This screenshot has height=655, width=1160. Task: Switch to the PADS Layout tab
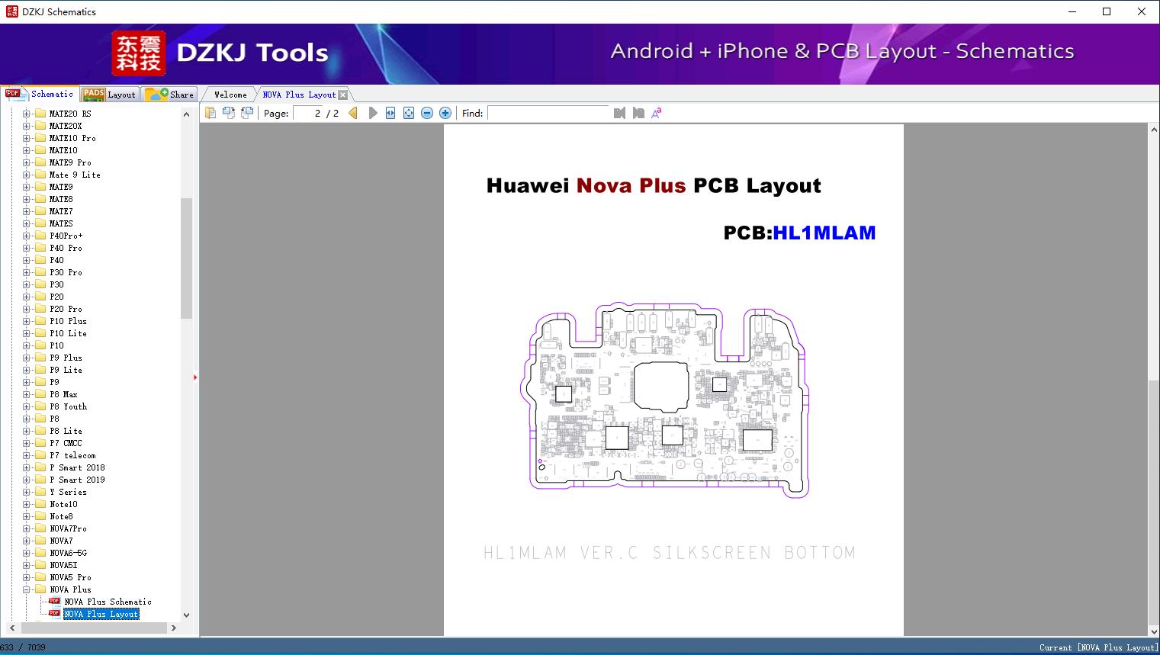pos(109,94)
